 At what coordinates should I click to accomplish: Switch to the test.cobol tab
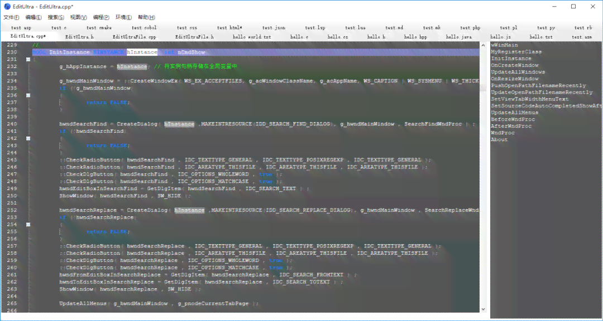click(x=144, y=28)
